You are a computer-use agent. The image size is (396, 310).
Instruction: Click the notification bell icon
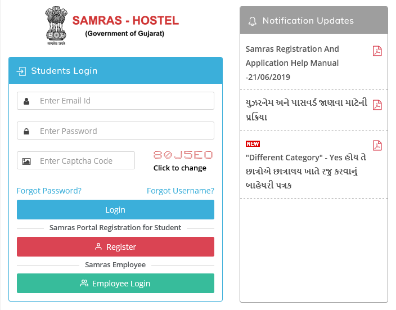[252, 21]
